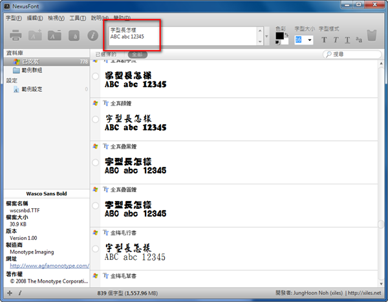Click the 全真顏體 font preview sample
The height and width of the screenshot is (302, 388).
[x=135, y=123]
